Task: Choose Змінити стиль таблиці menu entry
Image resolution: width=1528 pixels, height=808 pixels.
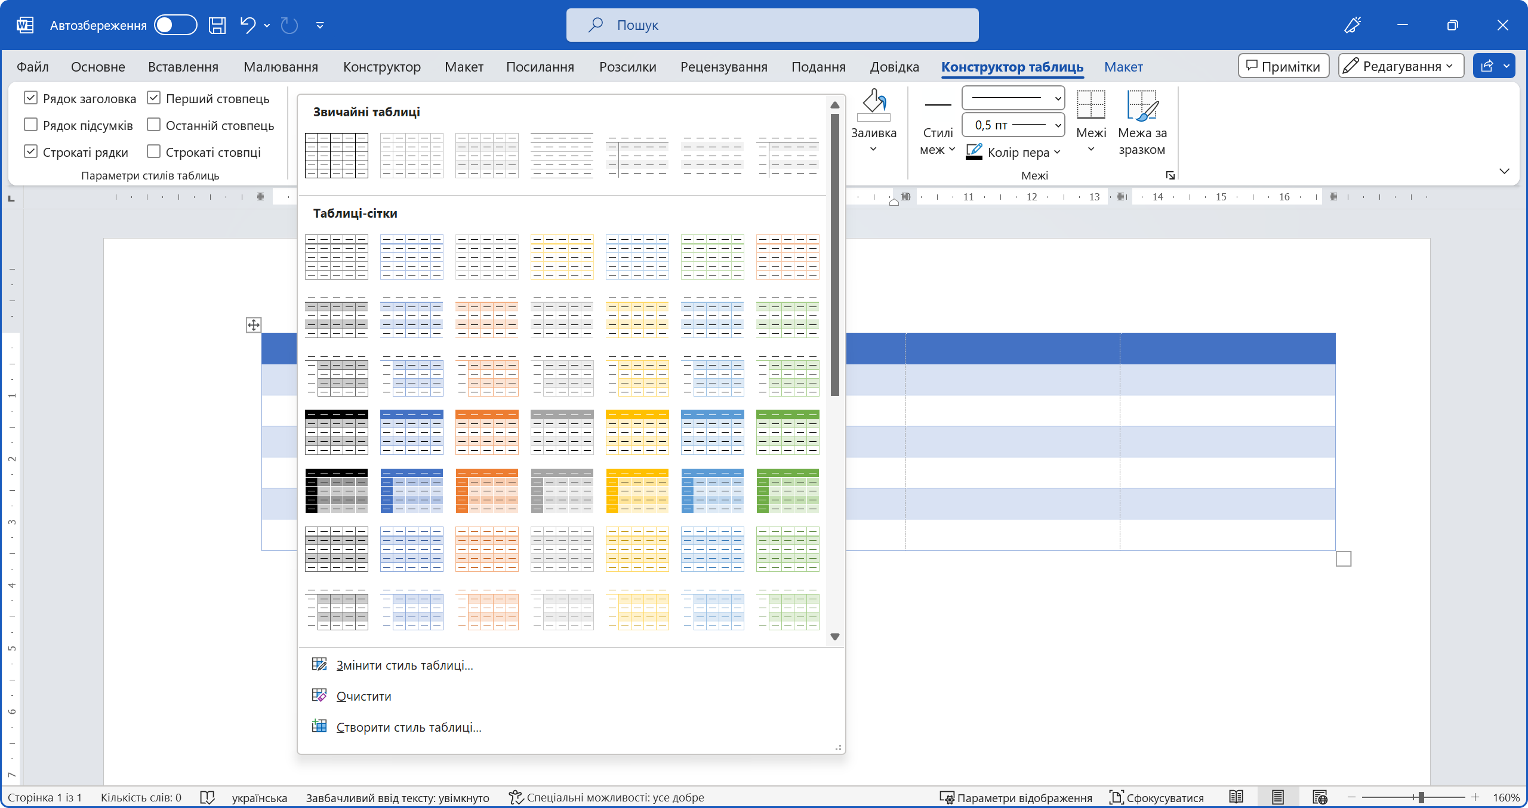Action: click(x=404, y=665)
